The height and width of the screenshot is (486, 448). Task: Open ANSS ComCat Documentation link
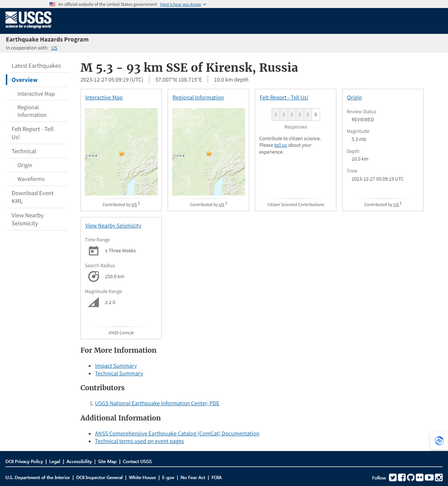tap(177, 434)
